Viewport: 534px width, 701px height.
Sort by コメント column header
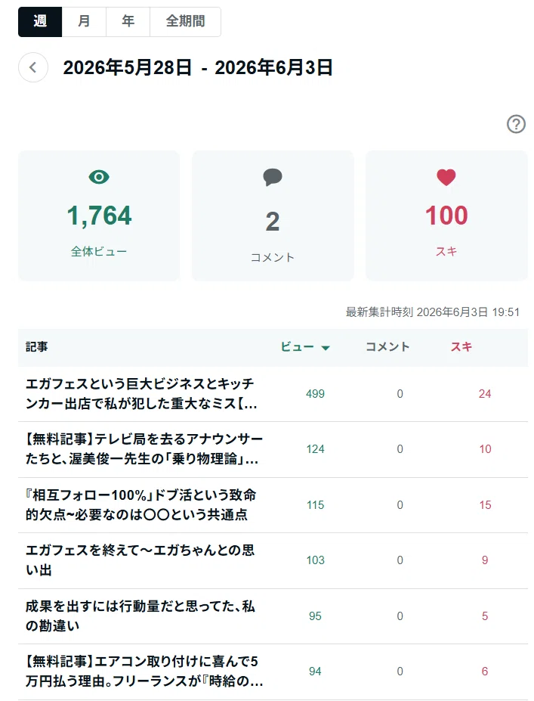click(387, 347)
